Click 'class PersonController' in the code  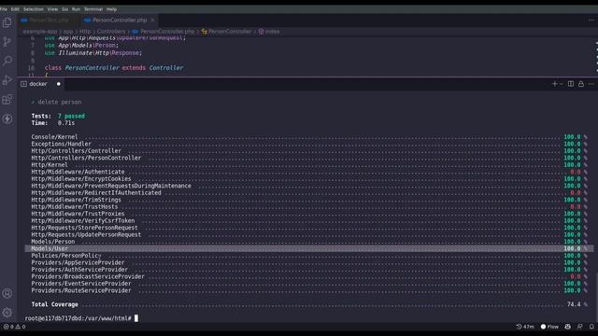[x=82, y=67]
